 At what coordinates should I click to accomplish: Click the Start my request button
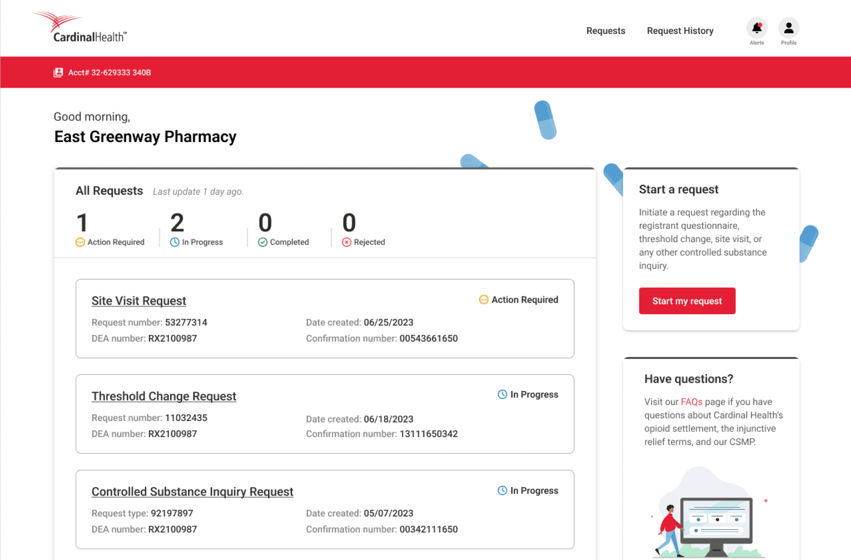pos(687,301)
